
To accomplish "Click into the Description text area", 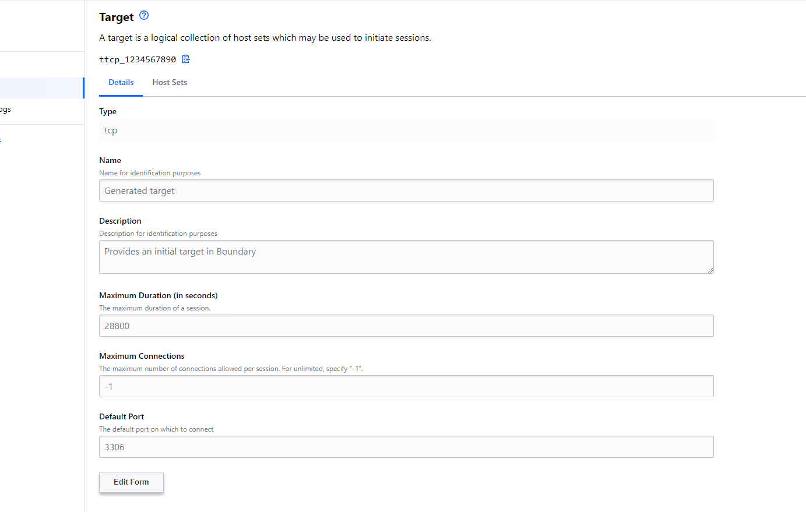I will coord(406,257).
